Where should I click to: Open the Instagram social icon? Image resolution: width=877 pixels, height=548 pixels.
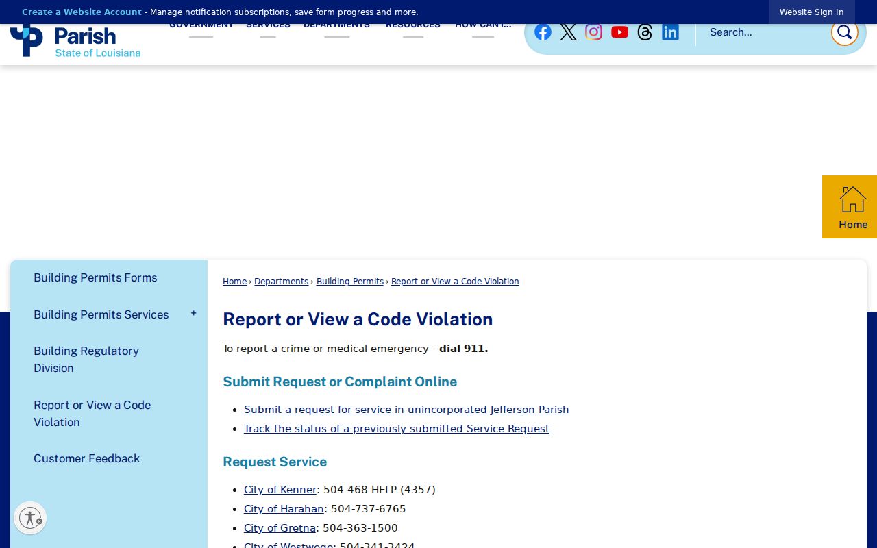point(593,32)
